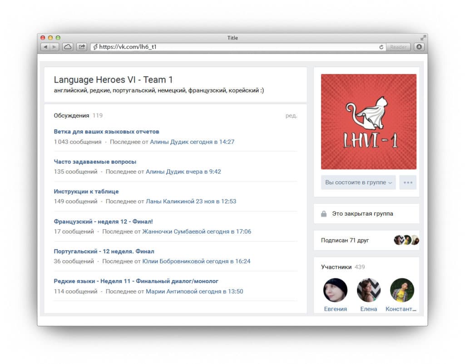Open topic 'Инструкции к таблице'

pyautogui.click(x=86, y=192)
